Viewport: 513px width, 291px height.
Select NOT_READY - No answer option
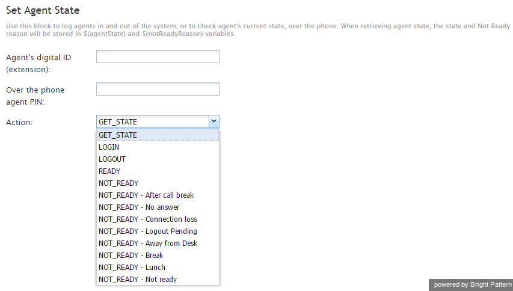(158, 207)
